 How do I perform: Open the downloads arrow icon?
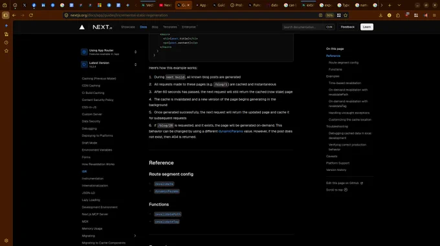tap(380, 15)
